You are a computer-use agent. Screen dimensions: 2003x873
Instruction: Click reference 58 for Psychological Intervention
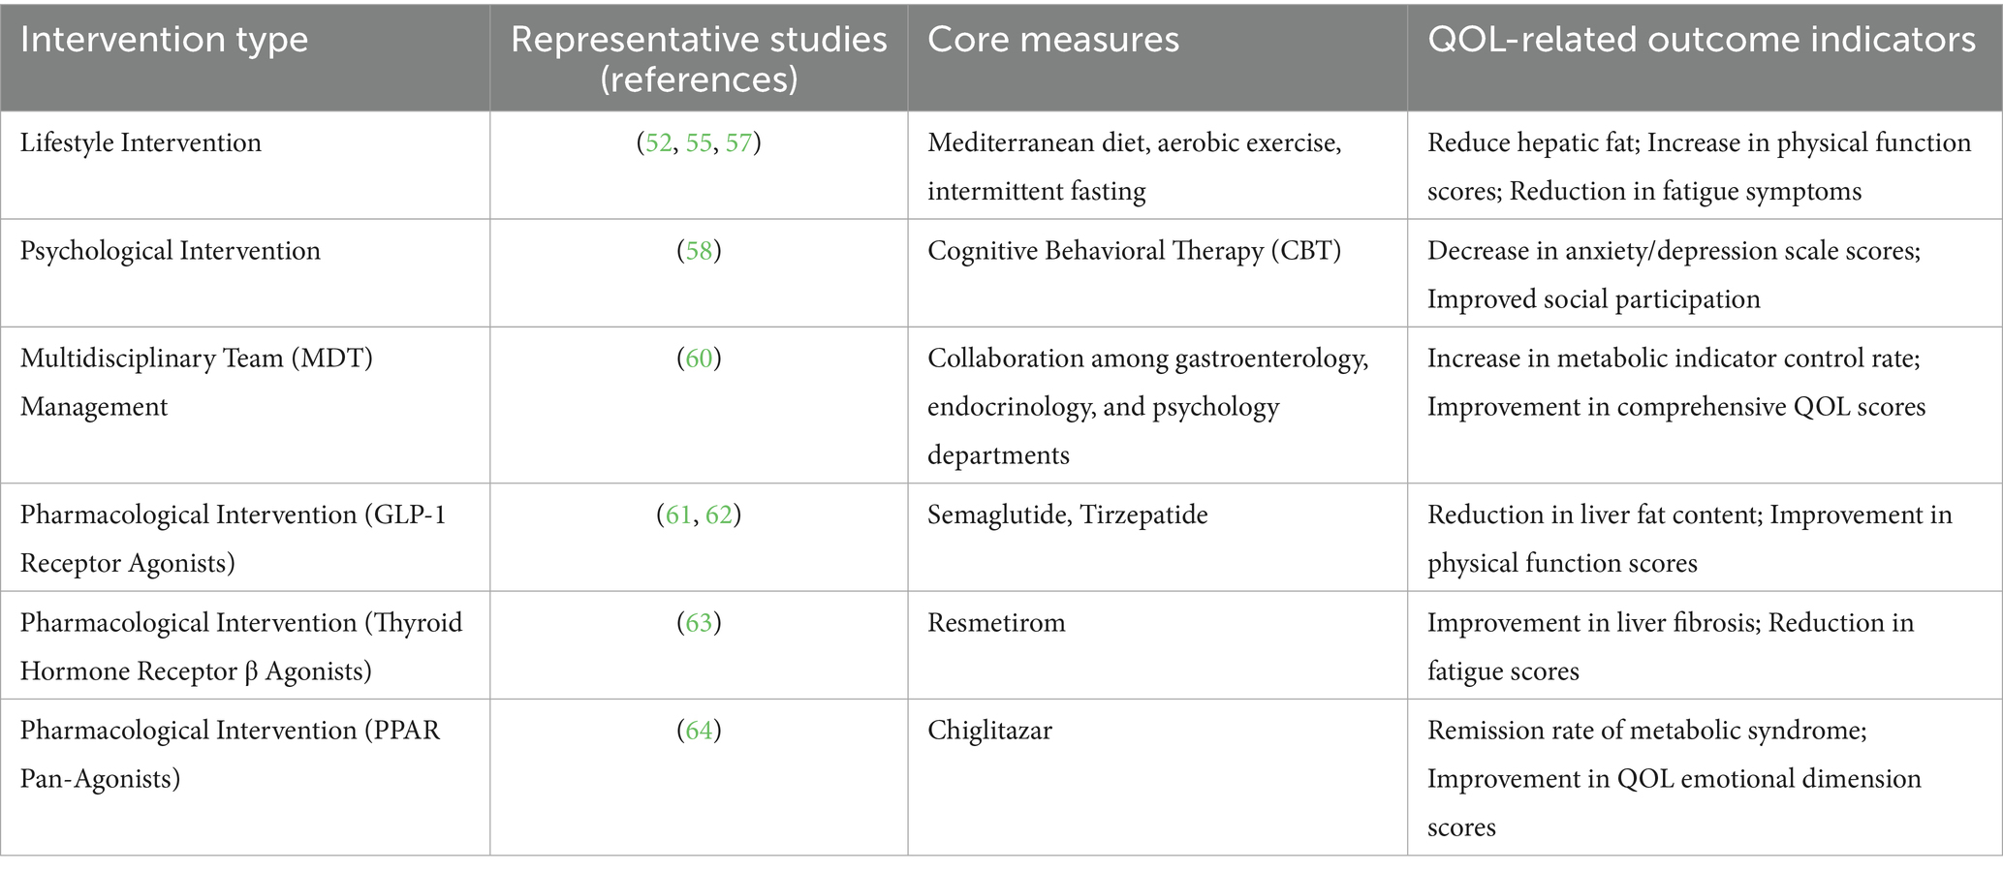click(699, 251)
